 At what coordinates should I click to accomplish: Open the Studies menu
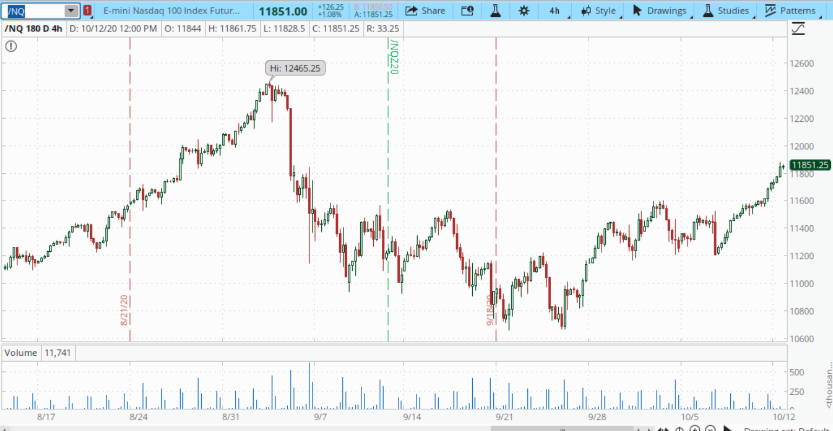pyautogui.click(x=726, y=11)
